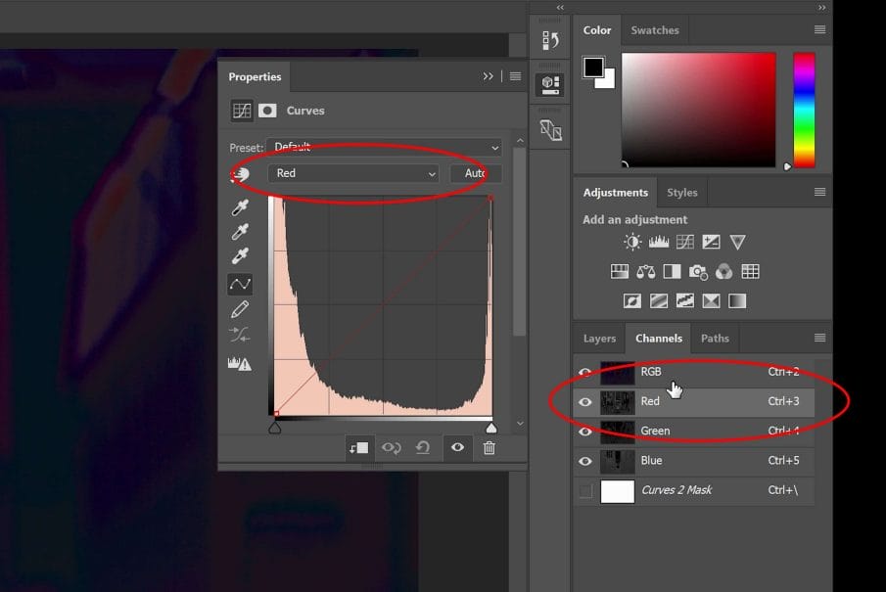Select the white point eyedropper tool
Image resolution: width=886 pixels, height=592 pixels.
pos(240,256)
